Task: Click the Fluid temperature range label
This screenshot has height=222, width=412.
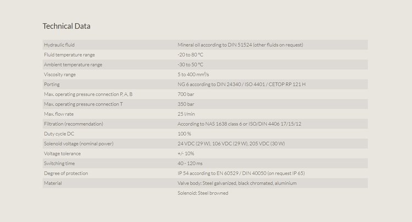Action: (x=69, y=54)
